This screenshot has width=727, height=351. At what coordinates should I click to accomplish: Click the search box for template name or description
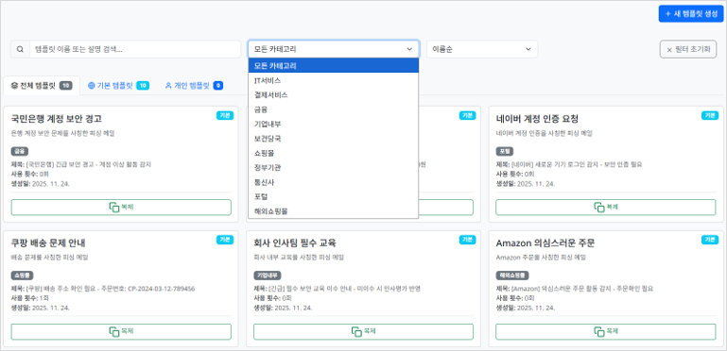(x=135, y=49)
